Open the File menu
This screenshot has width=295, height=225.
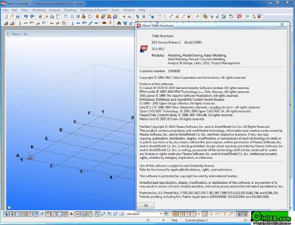pyautogui.click(x=5, y=10)
